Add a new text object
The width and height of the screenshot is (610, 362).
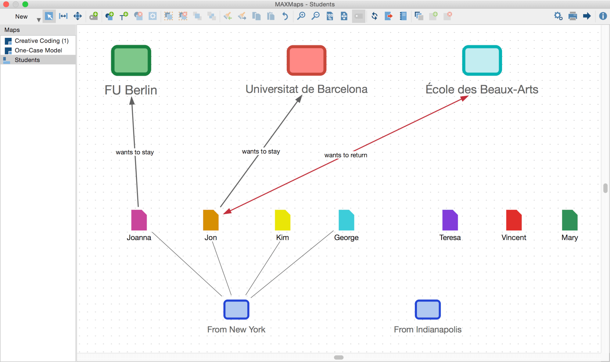click(x=124, y=16)
